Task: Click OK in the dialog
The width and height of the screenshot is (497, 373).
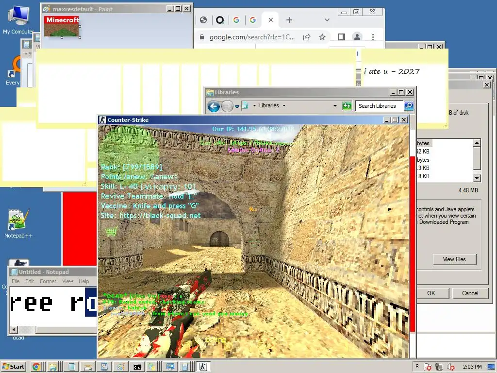Action: pos(431,293)
